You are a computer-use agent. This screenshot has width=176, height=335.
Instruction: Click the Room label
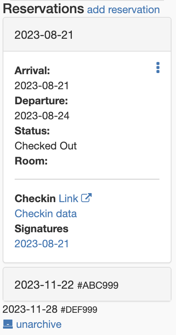(x=31, y=161)
